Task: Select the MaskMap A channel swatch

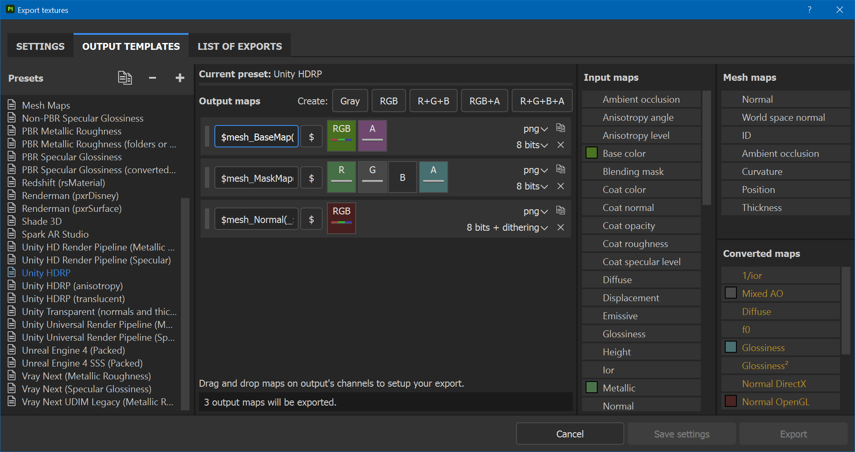Action: point(434,177)
